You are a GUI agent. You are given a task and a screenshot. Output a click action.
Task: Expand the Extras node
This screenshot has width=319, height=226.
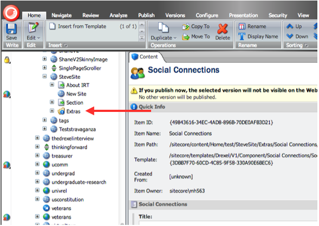[52, 111]
